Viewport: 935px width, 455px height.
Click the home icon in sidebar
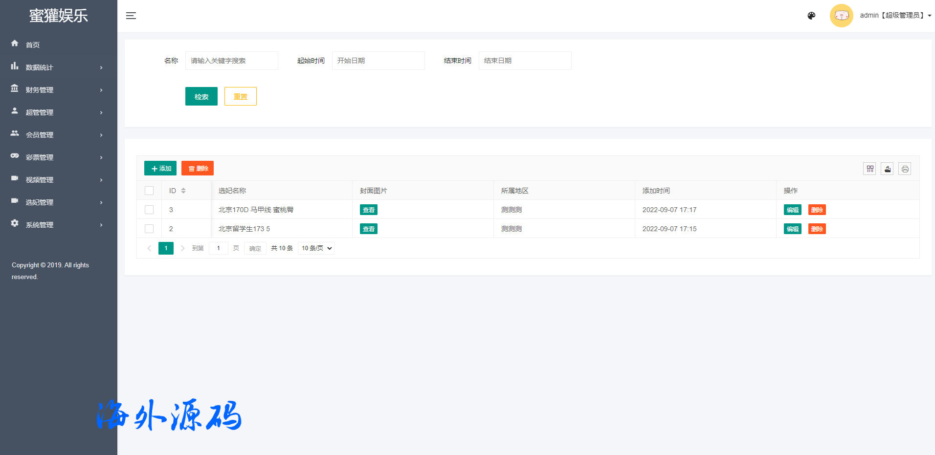[x=15, y=43]
